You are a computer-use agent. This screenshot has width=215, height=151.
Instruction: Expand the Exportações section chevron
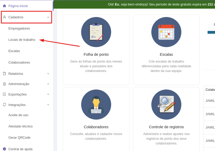(x=48, y=94)
